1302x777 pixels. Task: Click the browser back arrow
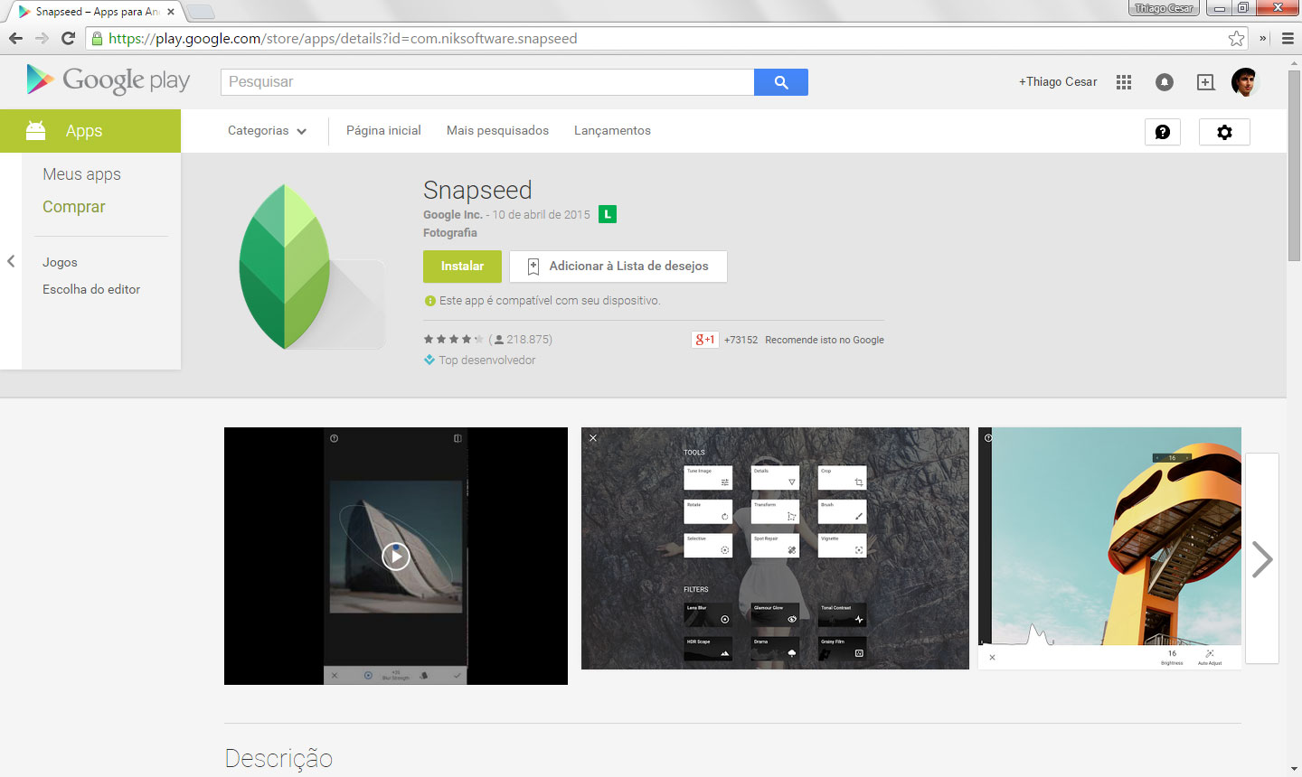point(15,38)
